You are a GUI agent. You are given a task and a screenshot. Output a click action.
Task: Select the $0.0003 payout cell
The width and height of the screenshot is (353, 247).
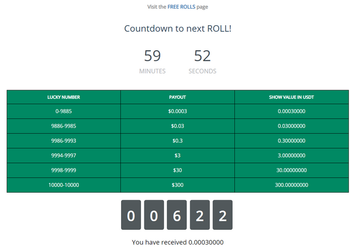(178, 111)
